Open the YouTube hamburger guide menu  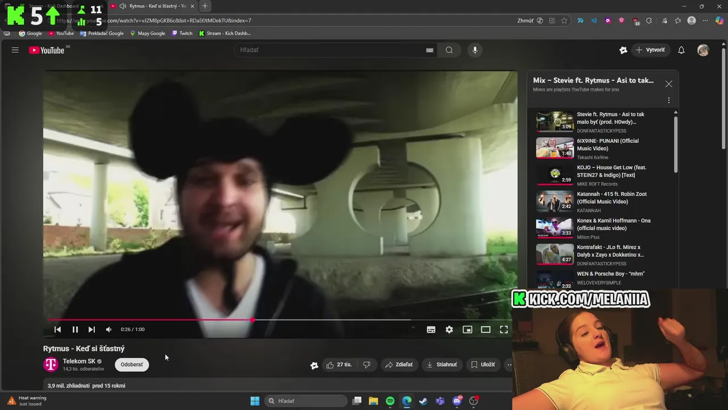(15, 50)
